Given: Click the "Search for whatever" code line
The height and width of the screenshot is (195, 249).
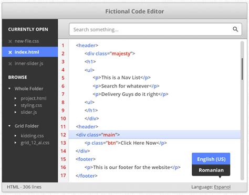Looking at the screenshot, I should [x=126, y=86].
